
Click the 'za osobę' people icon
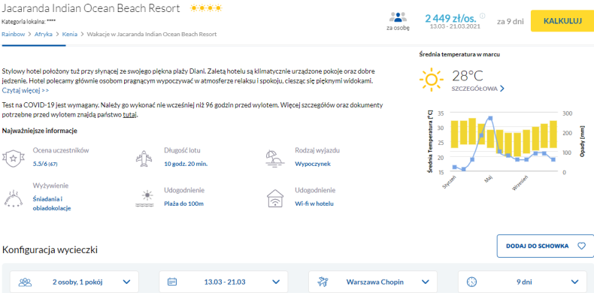(398, 17)
